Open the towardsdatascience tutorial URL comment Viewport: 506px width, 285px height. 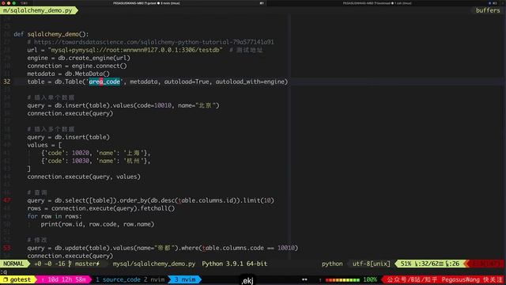point(154,42)
